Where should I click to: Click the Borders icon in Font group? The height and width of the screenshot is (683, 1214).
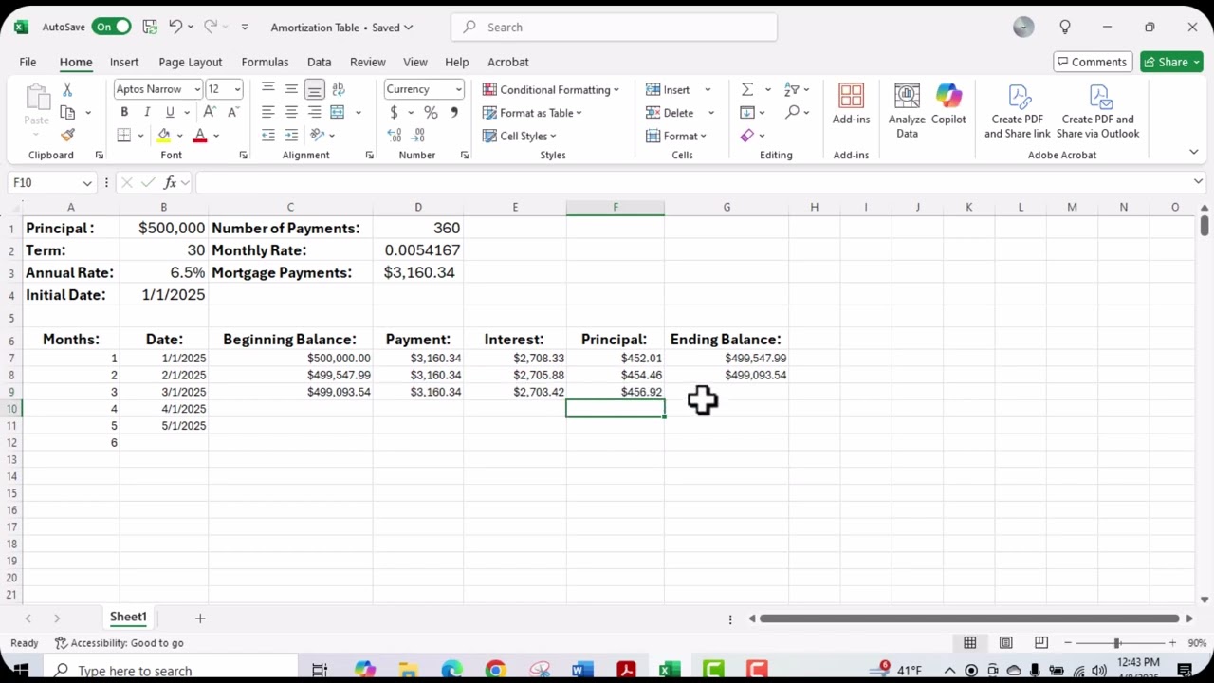(124, 136)
